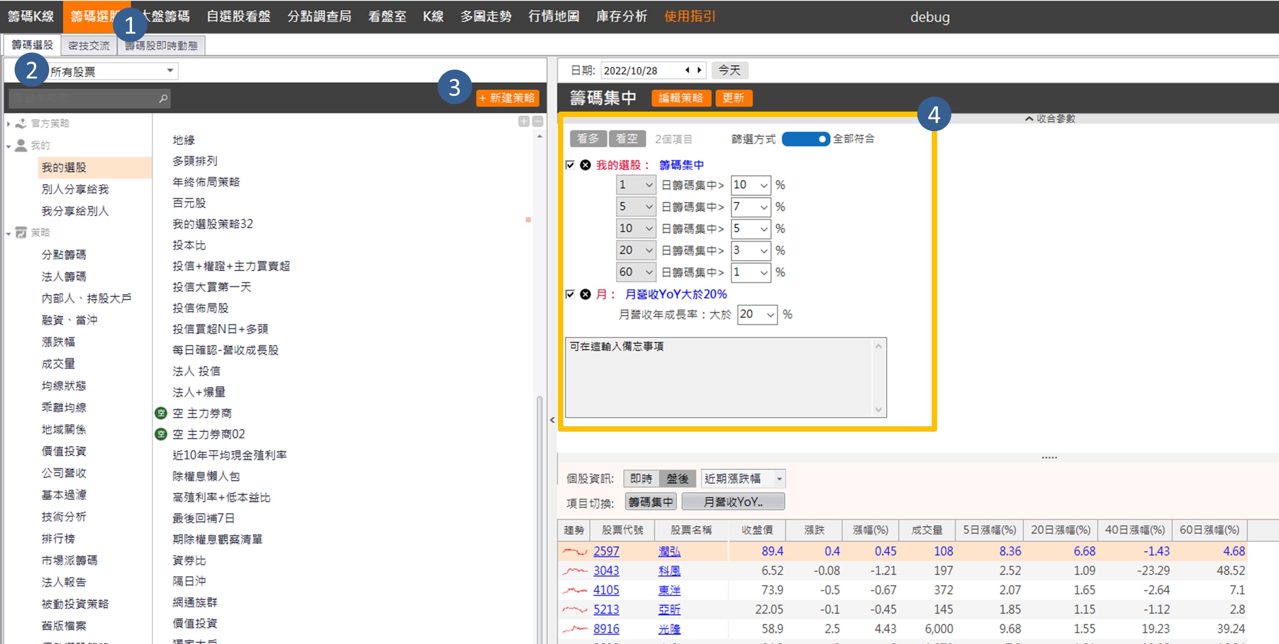The image size is (1279, 644).
Task: Toggle checkbox for 月營收YoY大於20% condition
Action: coord(570,294)
